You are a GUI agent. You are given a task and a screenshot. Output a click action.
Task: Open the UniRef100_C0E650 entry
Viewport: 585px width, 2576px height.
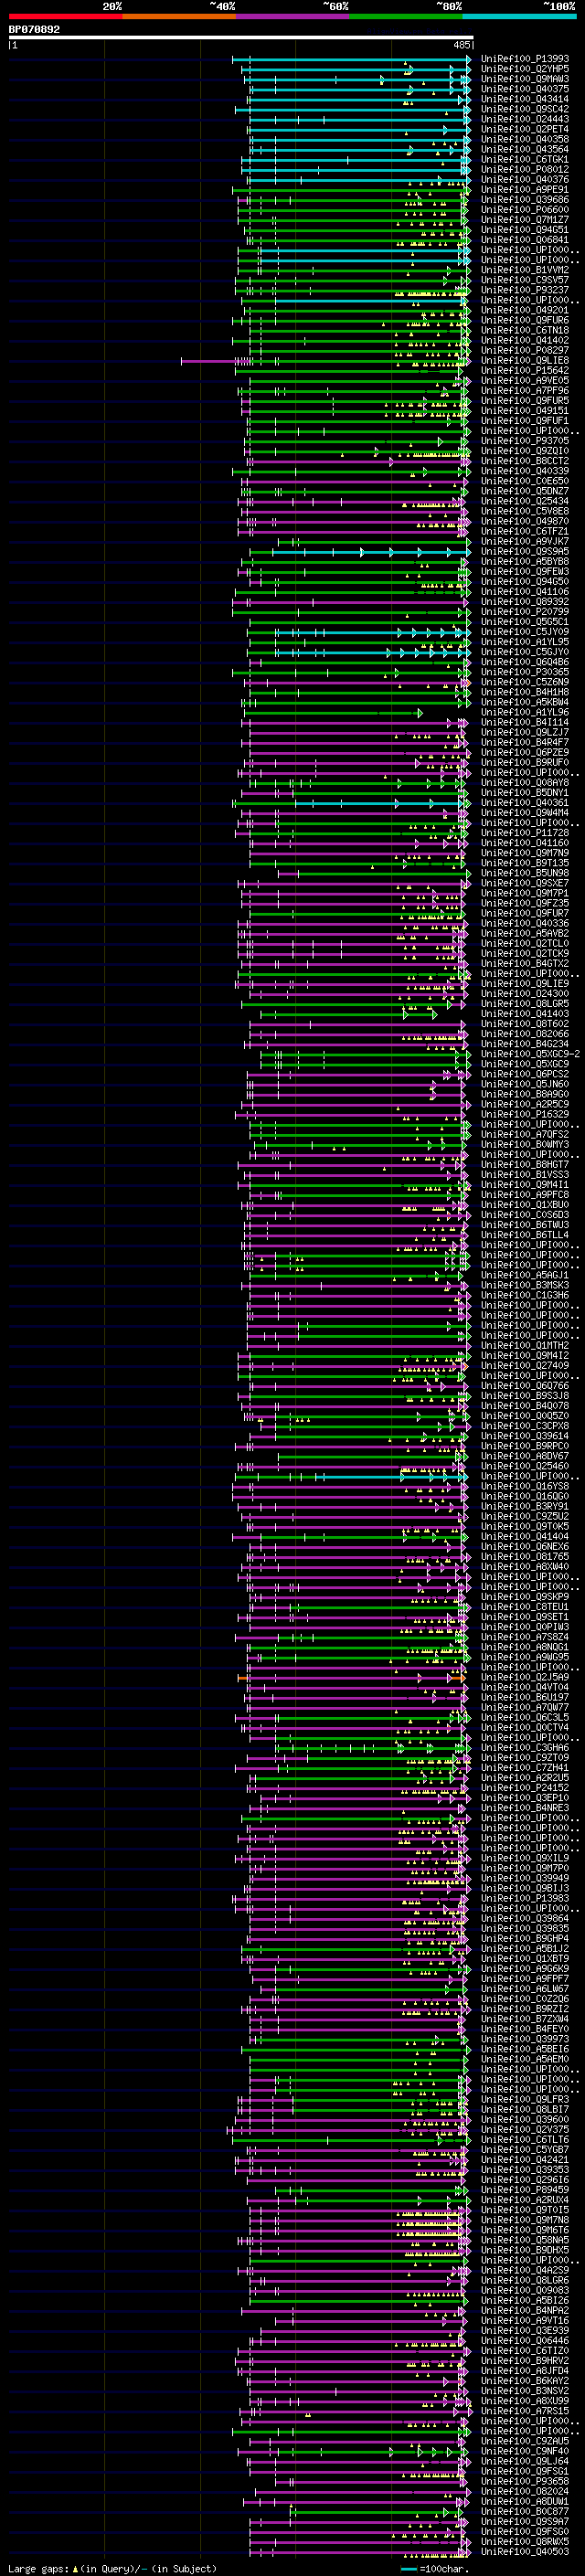525,481
